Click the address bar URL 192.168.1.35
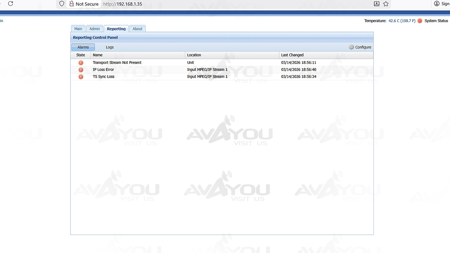Viewport: 450px width, 253px height. (122, 4)
